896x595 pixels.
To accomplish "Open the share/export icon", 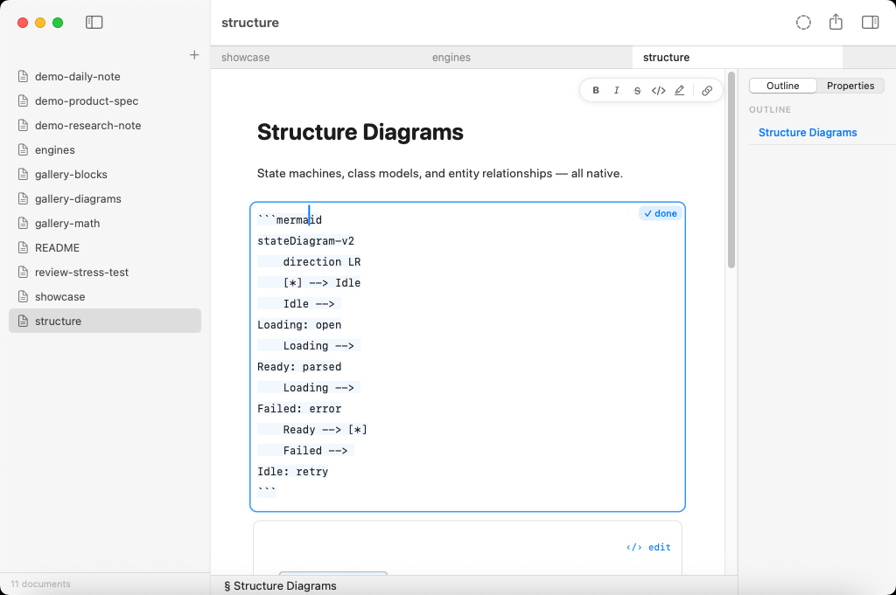I will point(836,22).
